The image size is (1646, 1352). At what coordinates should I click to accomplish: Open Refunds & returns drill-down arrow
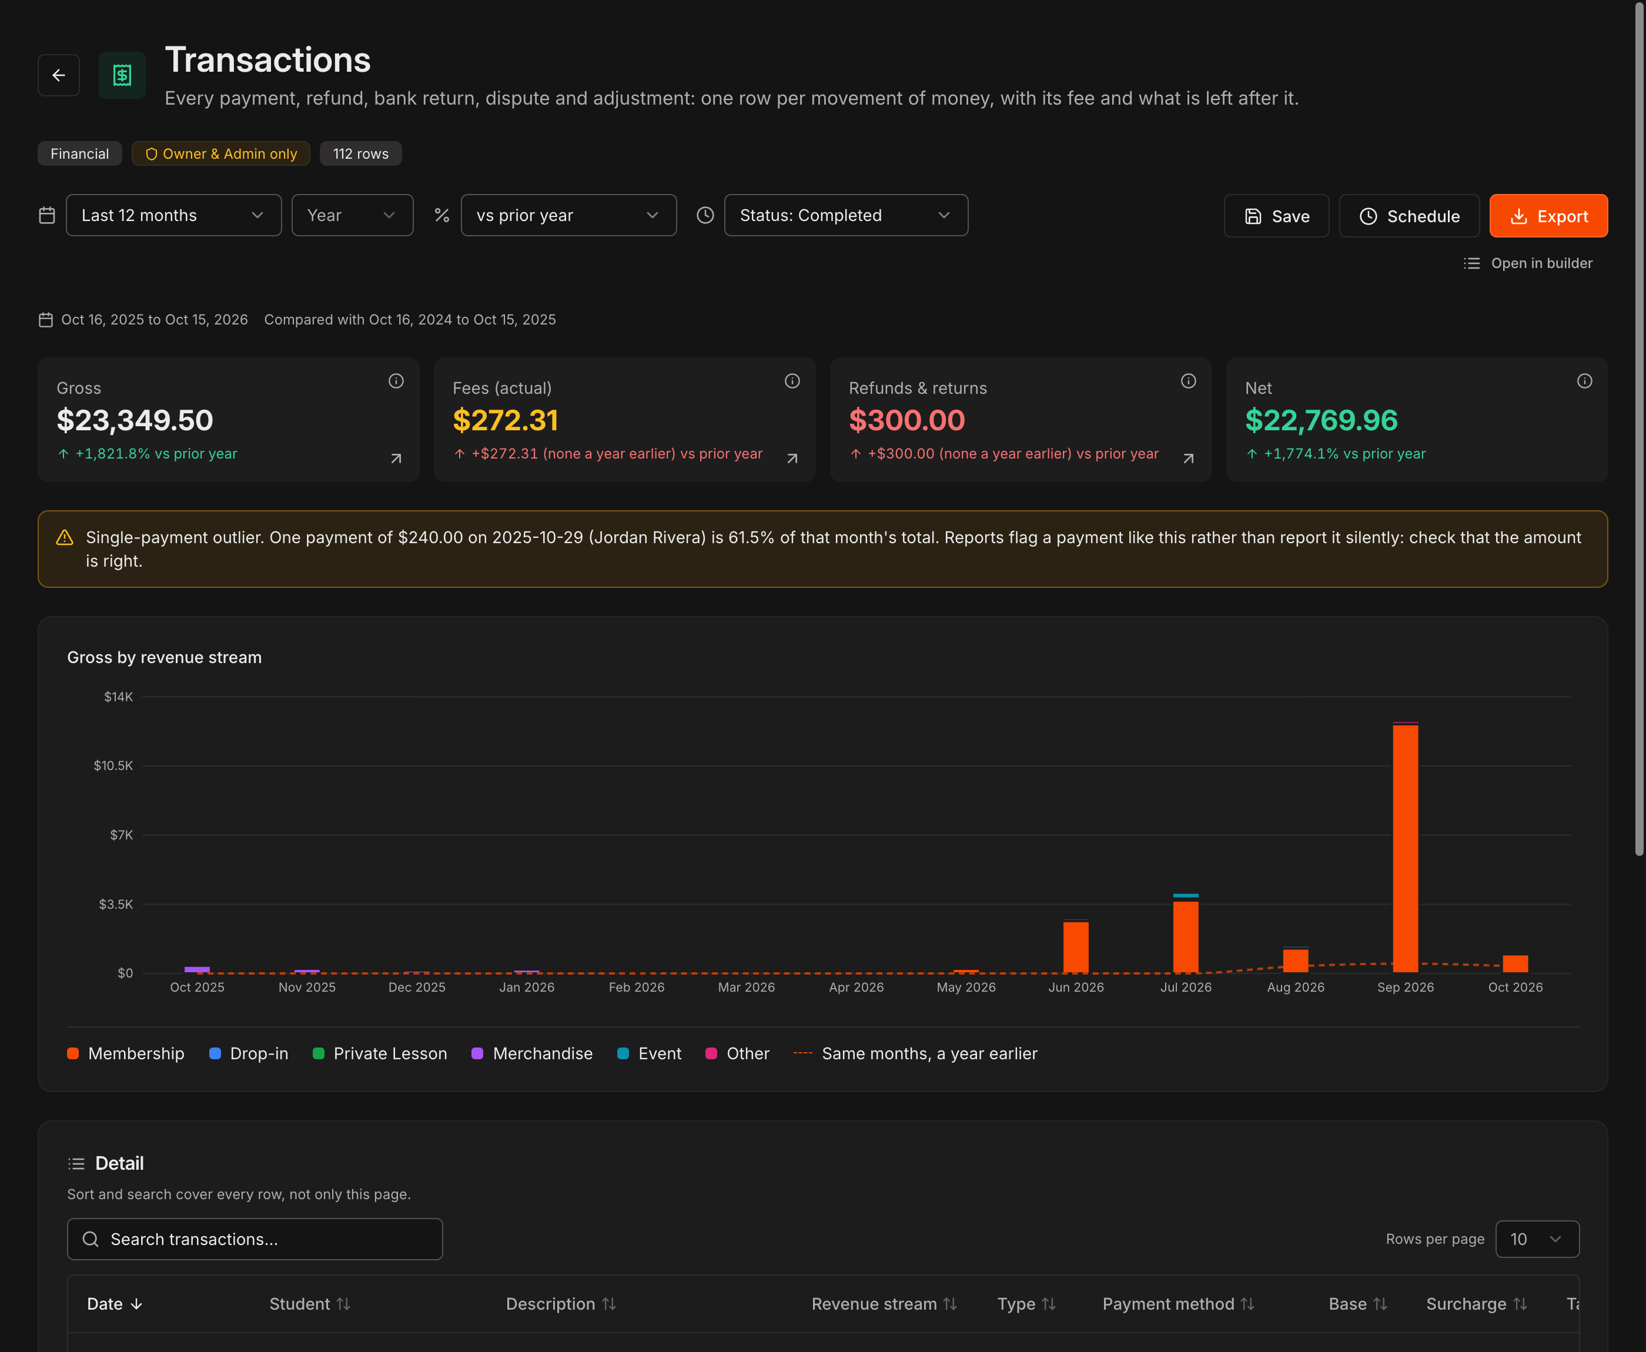click(1188, 459)
